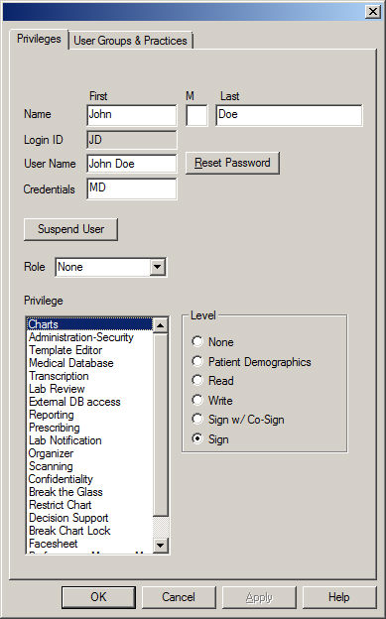Open Help for this dialog
Viewport: 386px width, 619px height.
coord(339,597)
